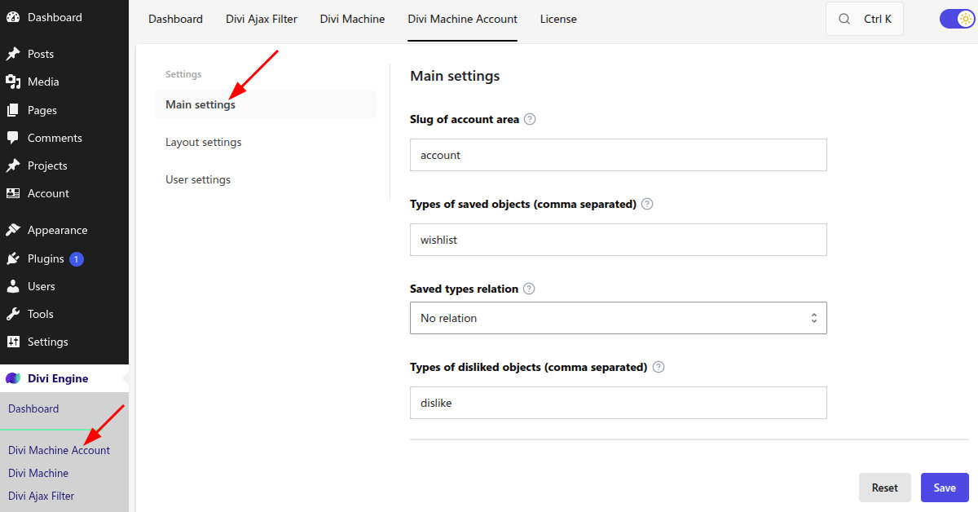Screen dimensions: 978x512
Task: Click the Dashboard gauge icon in sidebar
Action: point(13,17)
